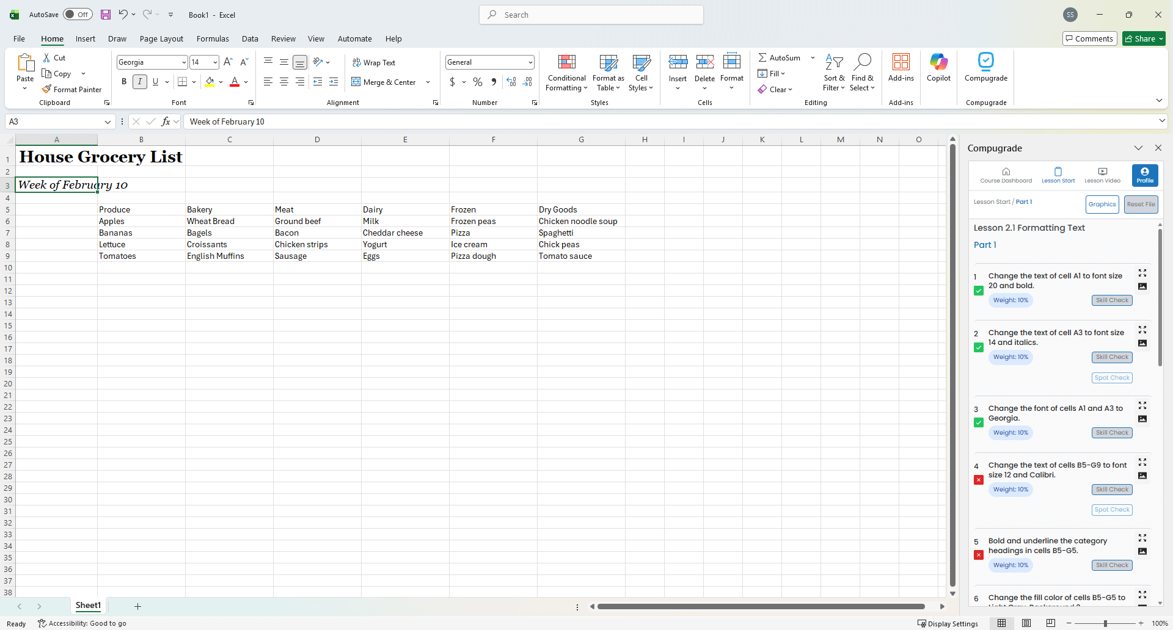Open the Lesson Video view in Compugrade
Screen dimensions: 1173x630
click(1102, 175)
